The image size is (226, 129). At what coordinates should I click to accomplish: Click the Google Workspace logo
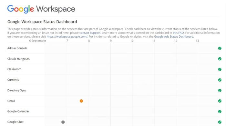pyautogui.click(x=41, y=9)
